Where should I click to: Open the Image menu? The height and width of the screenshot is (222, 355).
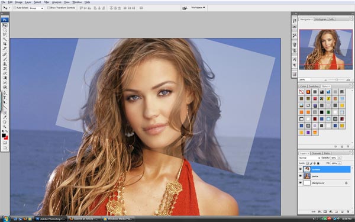click(19, 2)
